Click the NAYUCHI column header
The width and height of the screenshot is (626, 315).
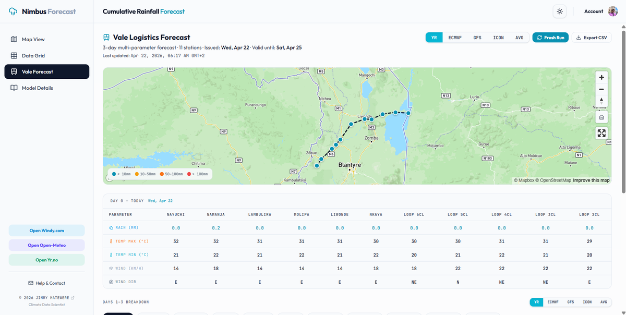point(176,214)
